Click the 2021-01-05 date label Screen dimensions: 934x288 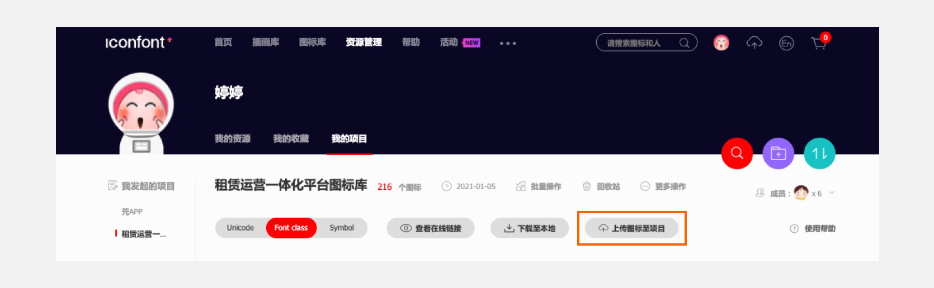click(x=469, y=186)
